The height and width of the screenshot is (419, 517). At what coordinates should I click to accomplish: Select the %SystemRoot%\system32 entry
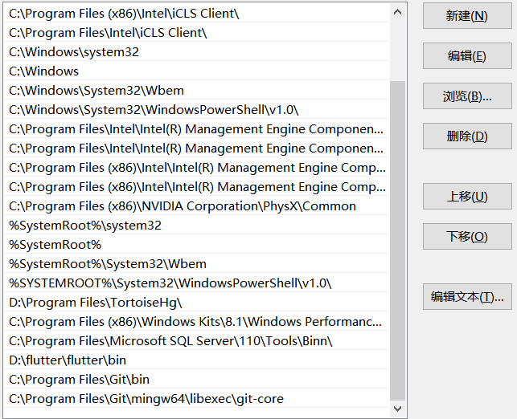click(196, 226)
